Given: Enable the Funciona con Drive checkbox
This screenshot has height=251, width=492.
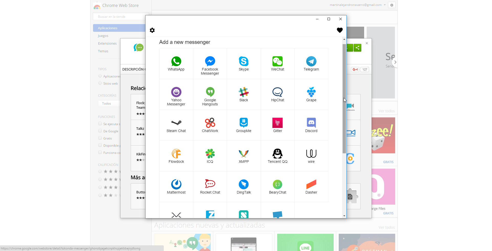Looking at the screenshot, I should [100, 152].
